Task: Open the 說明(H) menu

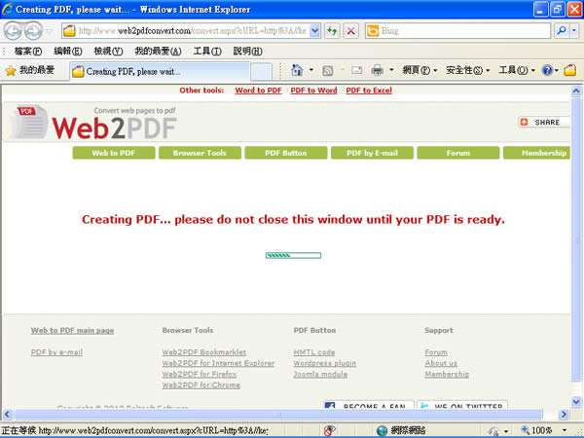Action: point(247,51)
